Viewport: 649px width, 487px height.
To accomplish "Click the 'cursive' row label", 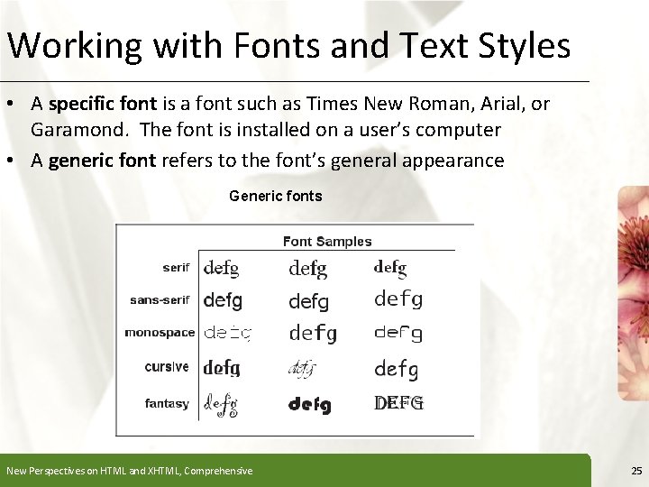I will (167, 367).
